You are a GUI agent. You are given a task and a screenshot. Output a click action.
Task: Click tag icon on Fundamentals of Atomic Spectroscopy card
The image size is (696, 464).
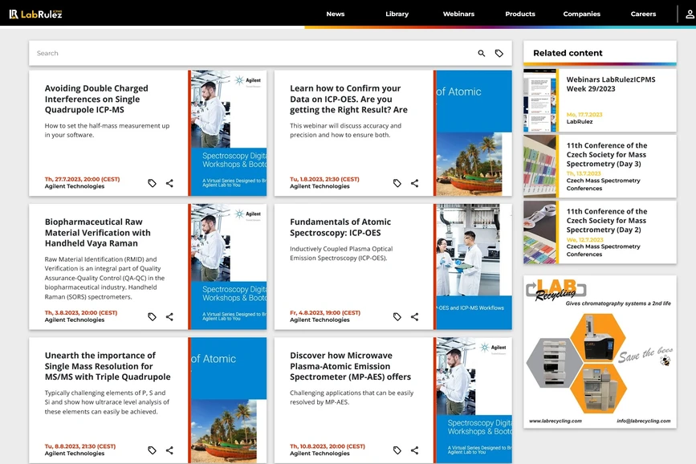tap(397, 316)
